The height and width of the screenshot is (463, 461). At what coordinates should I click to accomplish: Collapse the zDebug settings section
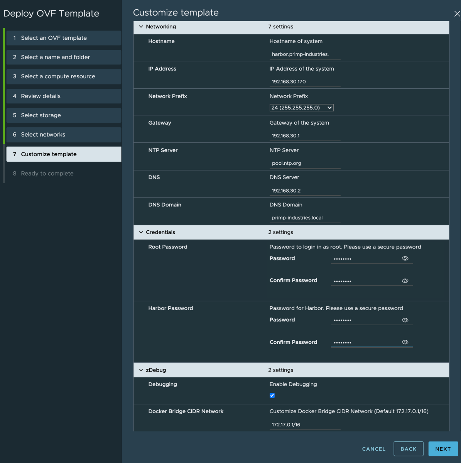pyautogui.click(x=141, y=370)
